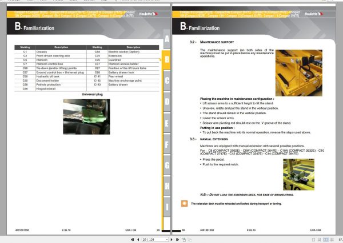Click the Haulotte logo on right page

pyautogui.click(x=313, y=14)
